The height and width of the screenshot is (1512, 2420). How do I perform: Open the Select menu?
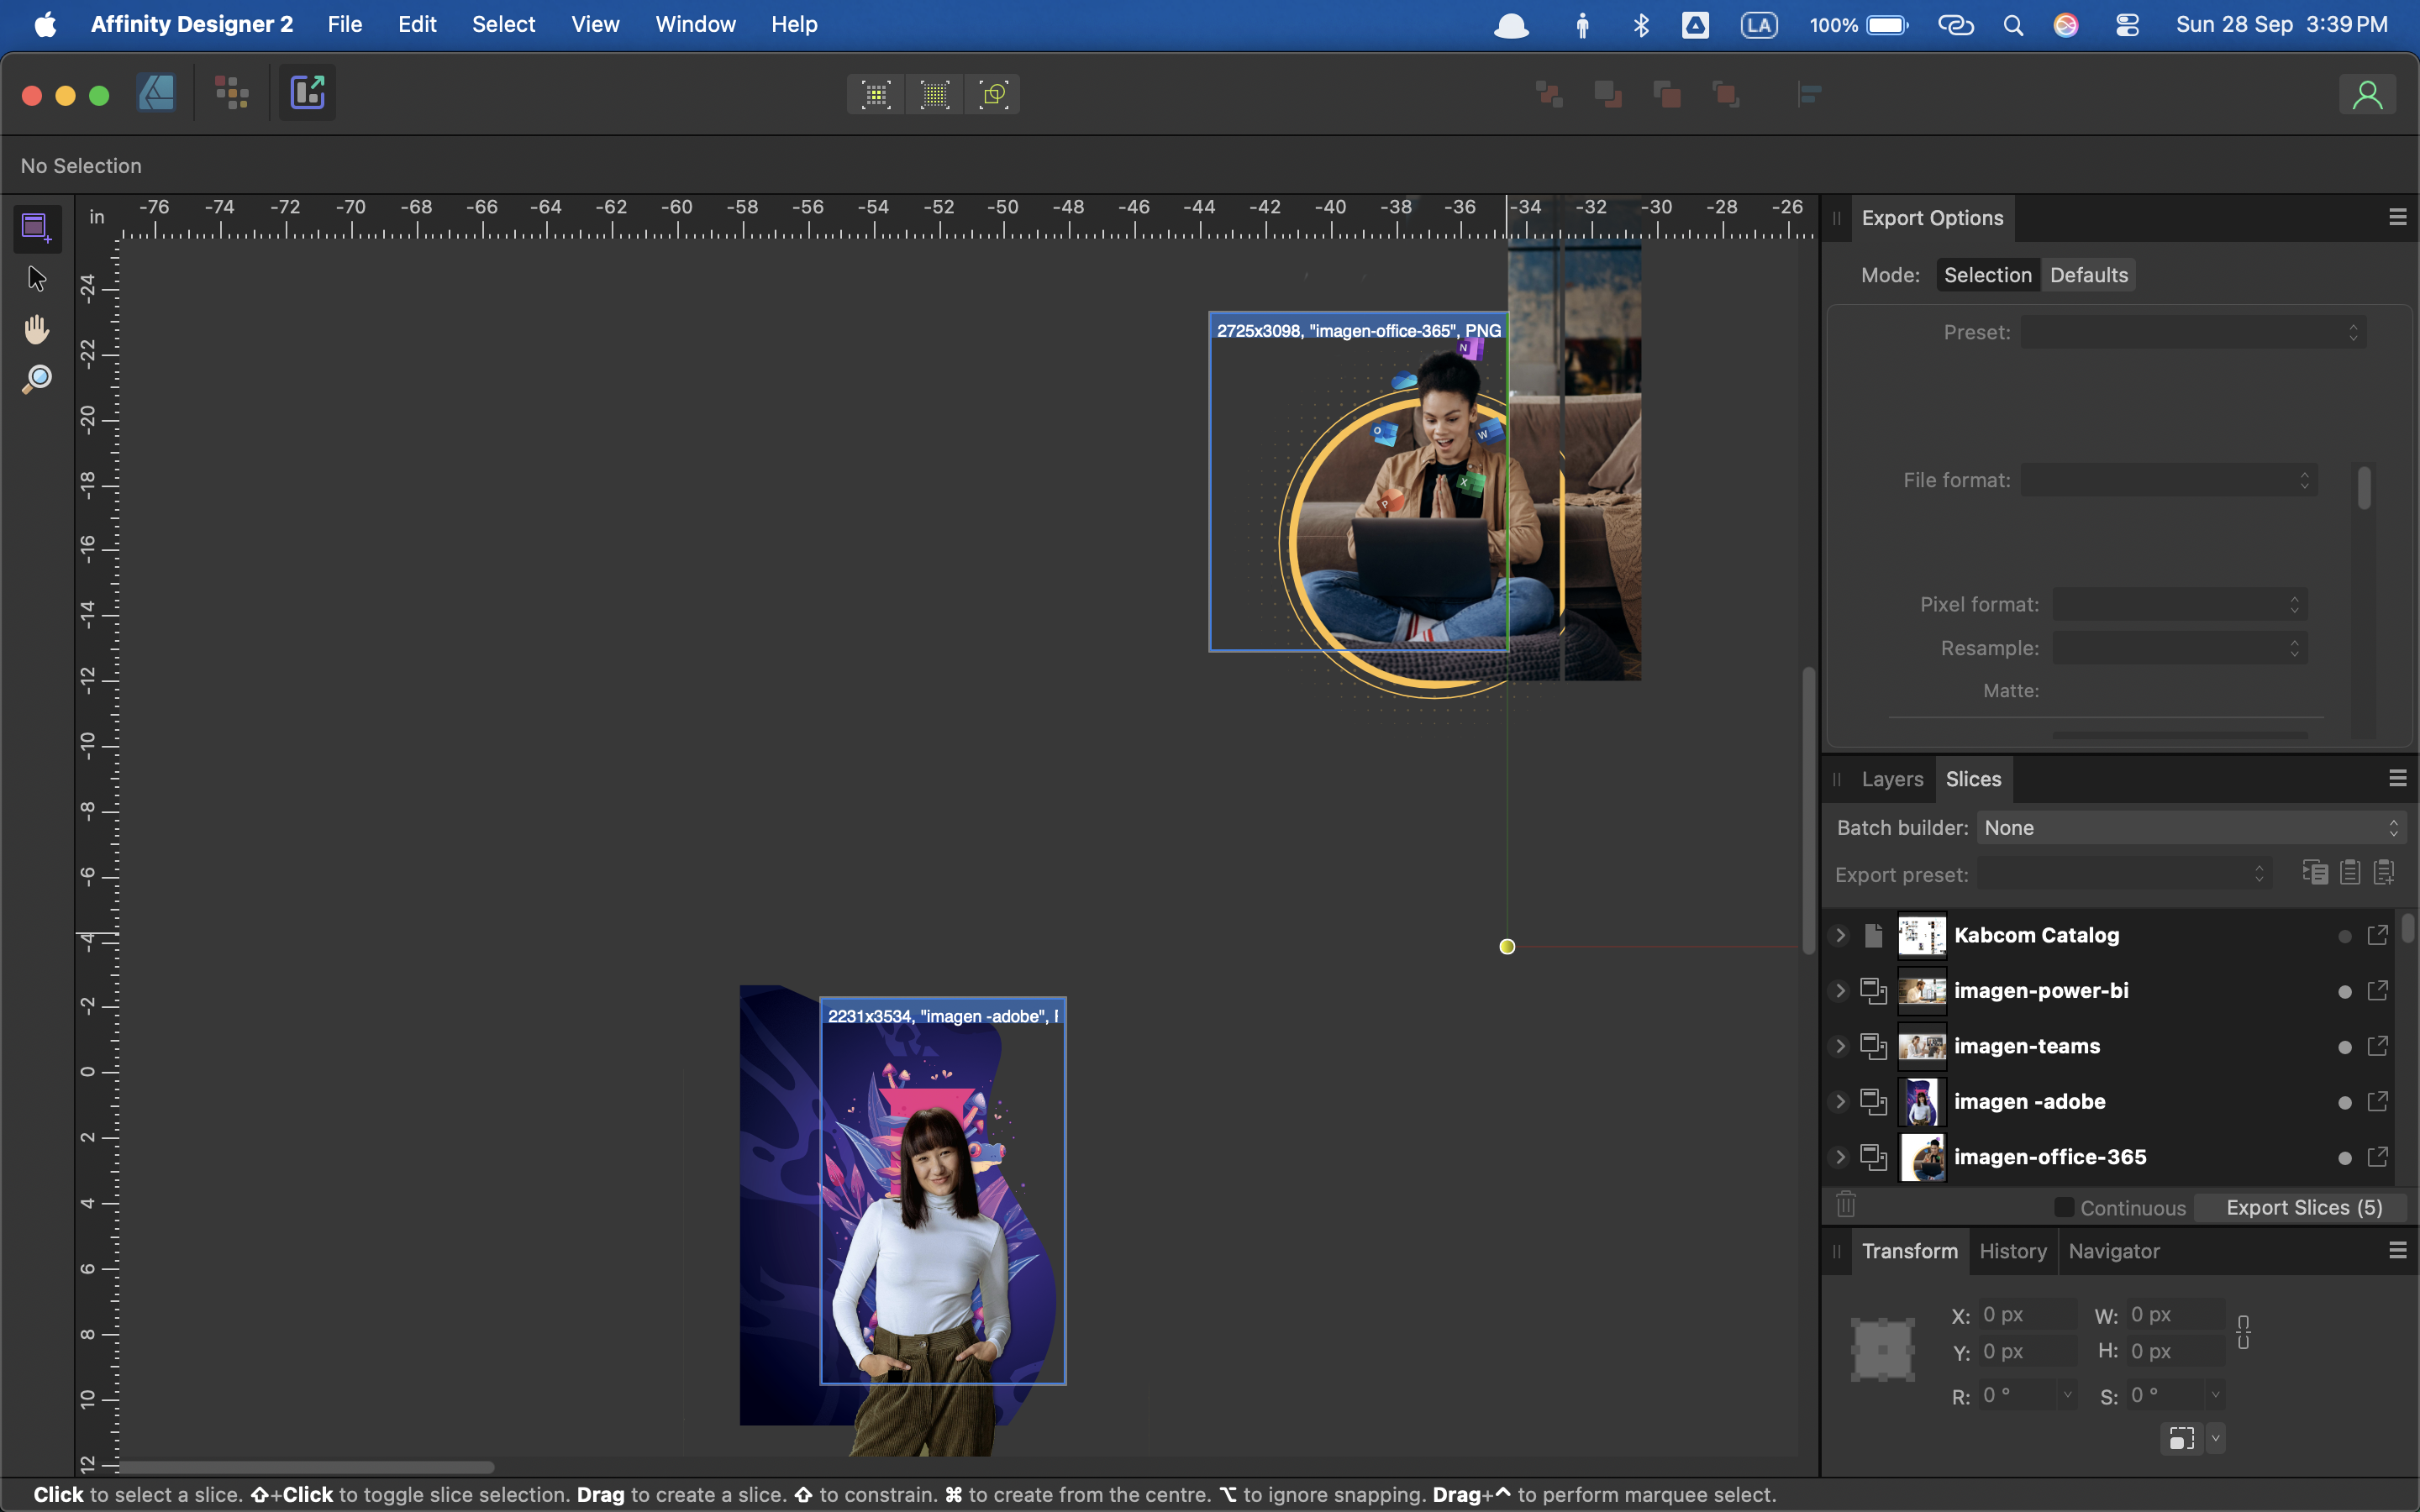[503, 24]
